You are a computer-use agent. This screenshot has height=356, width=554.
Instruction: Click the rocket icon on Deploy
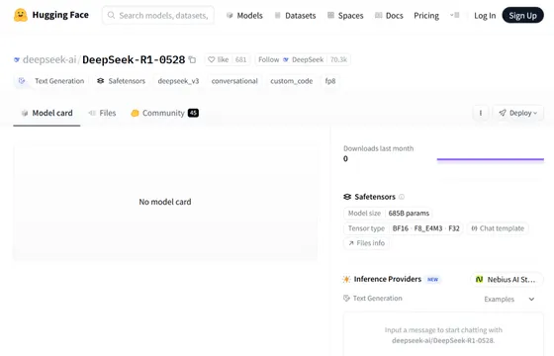pyautogui.click(x=503, y=113)
